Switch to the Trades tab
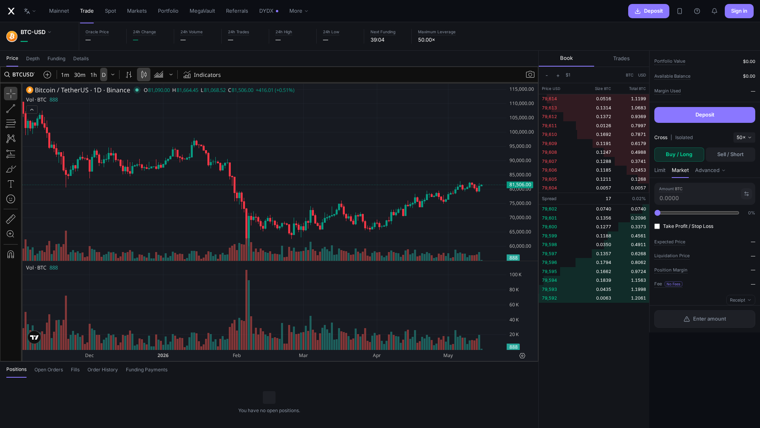Screen dimensions: 760x428 pyautogui.click(x=621, y=59)
